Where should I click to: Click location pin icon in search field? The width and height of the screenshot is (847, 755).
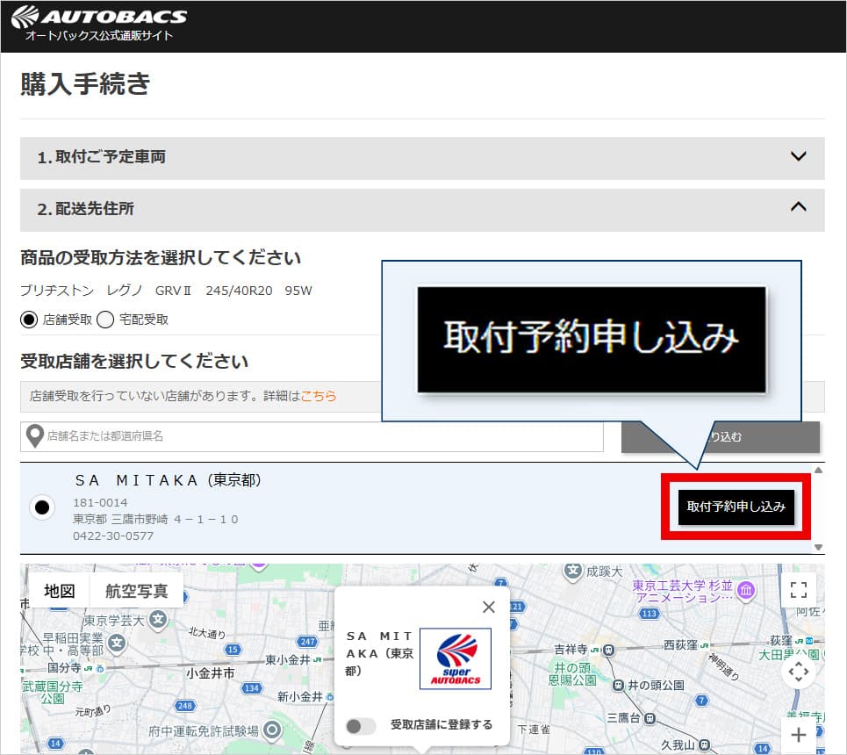(35, 436)
